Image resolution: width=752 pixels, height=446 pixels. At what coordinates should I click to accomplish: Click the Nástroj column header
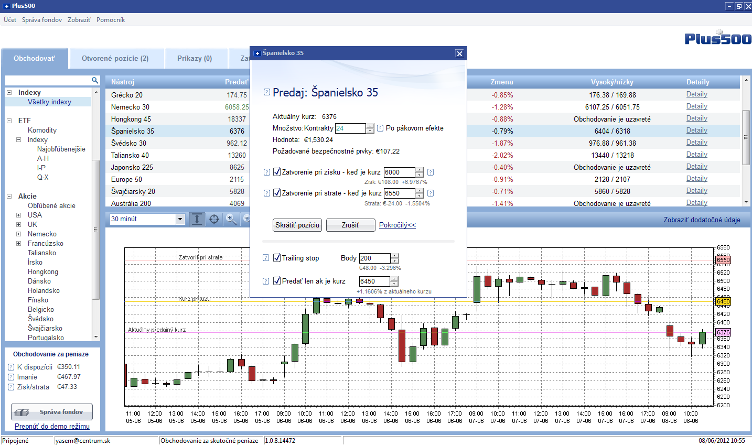[123, 82]
